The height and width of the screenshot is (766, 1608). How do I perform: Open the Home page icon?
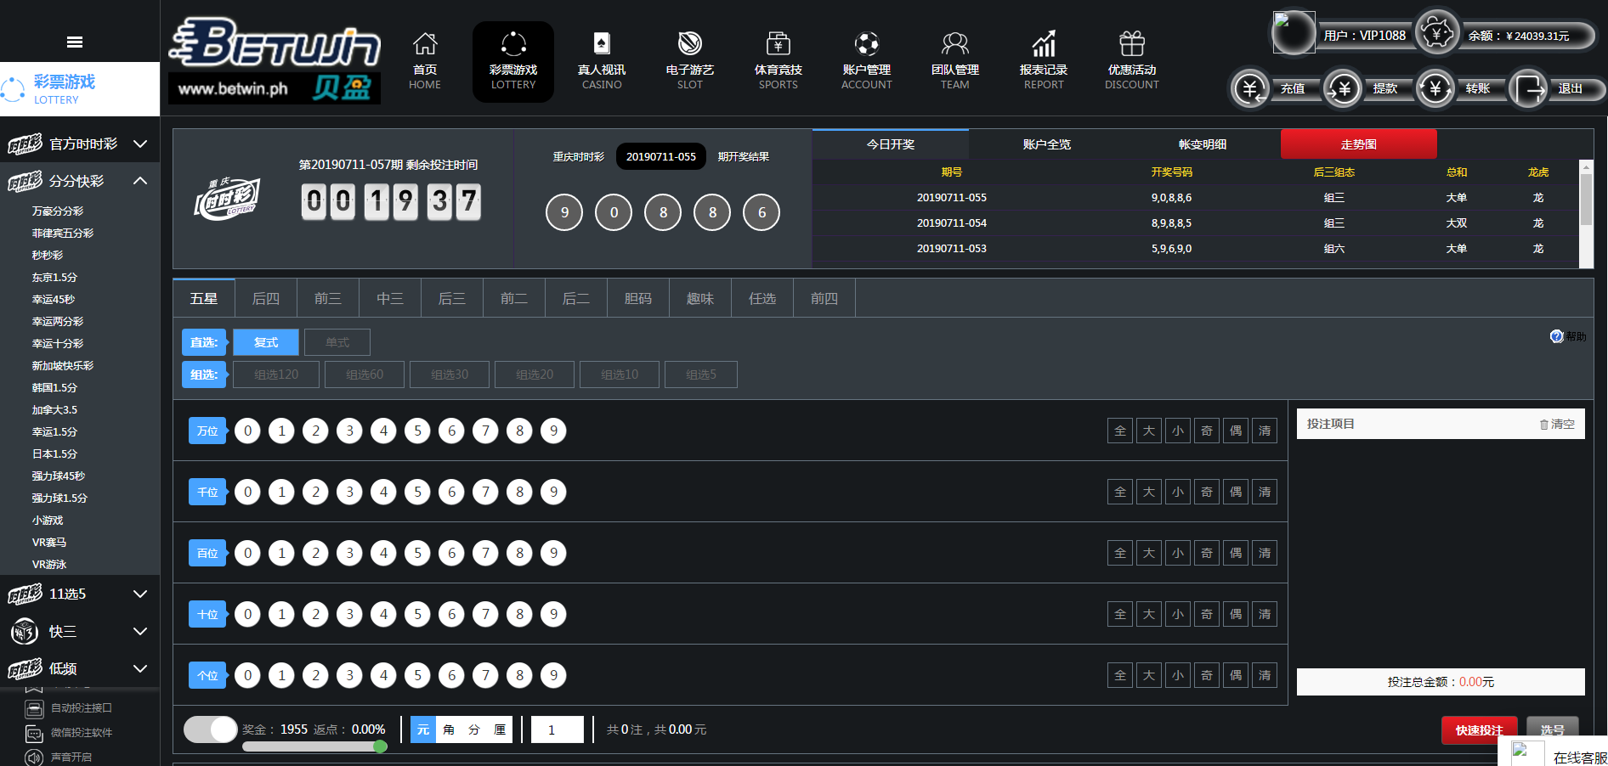(x=425, y=44)
